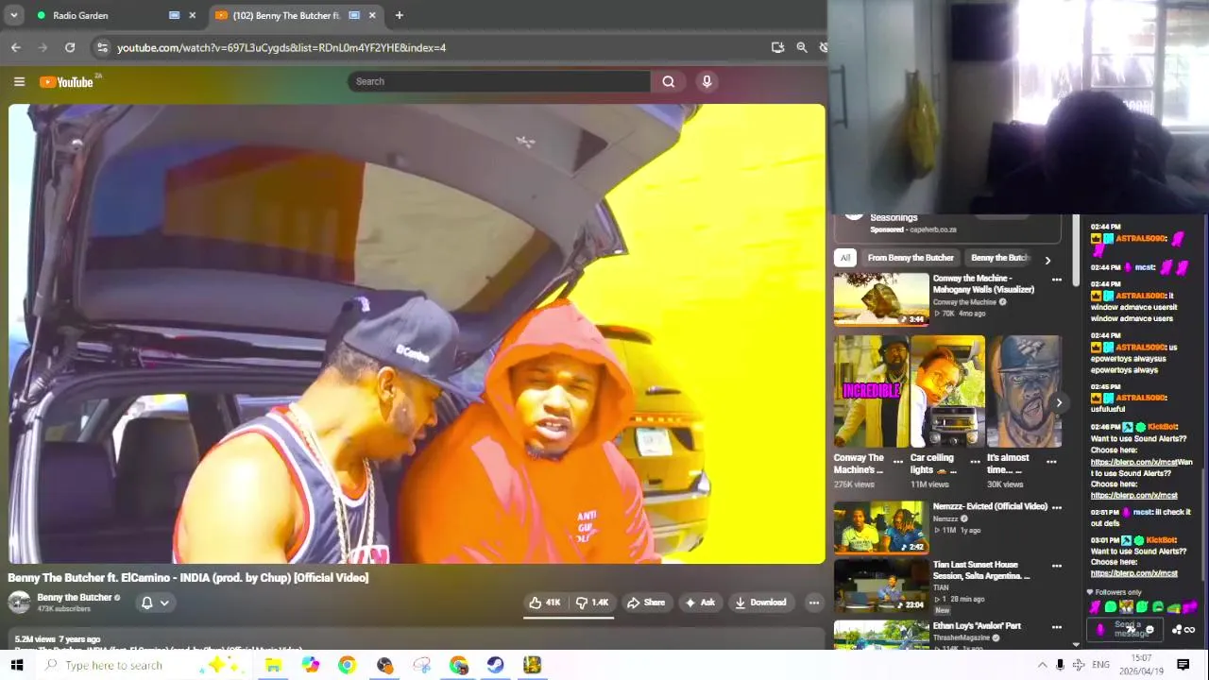Go back with the browser back arrow
This screenshot has width=1209, height=680.
pyautogui.click(x=16, y=47)
